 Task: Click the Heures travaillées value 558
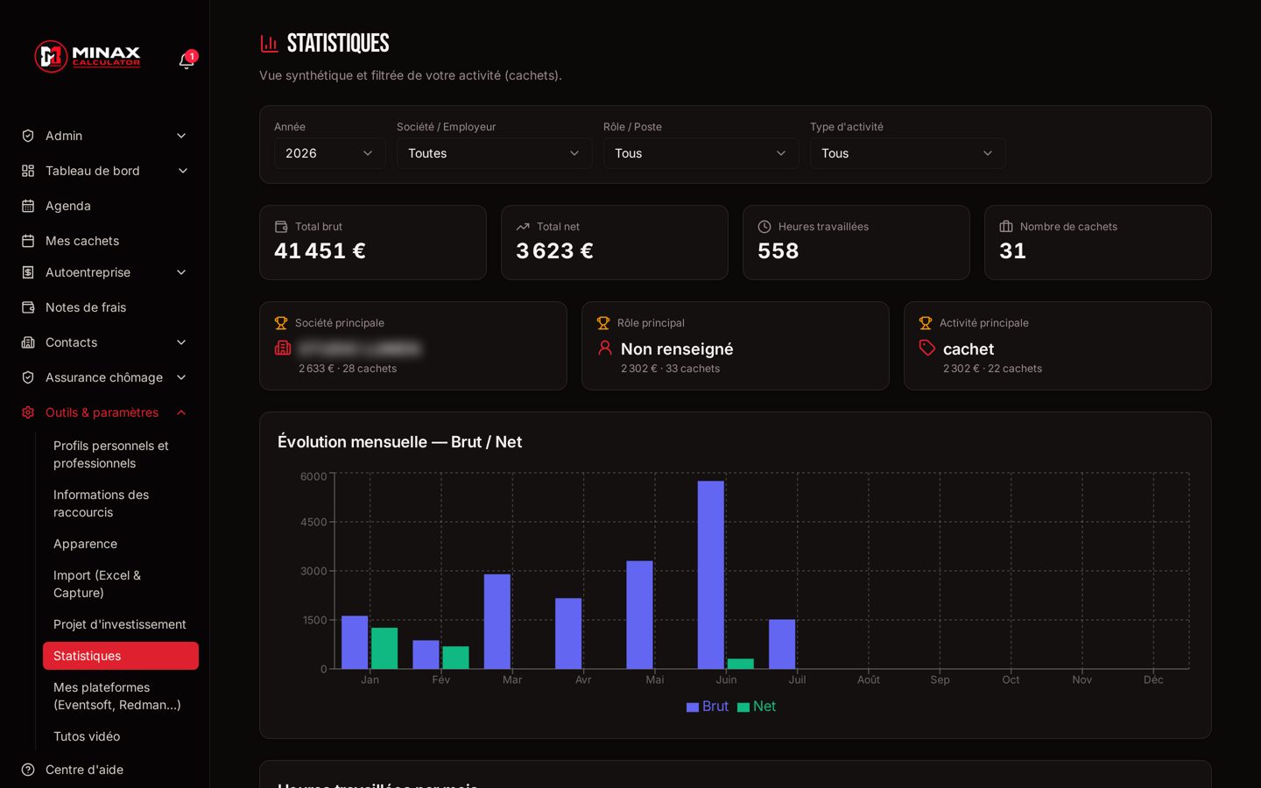coord(778,251)
